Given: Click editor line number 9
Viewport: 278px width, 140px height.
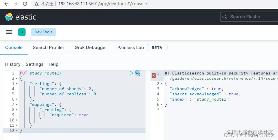Looking at the screenshot, I should tap(13, 115).
